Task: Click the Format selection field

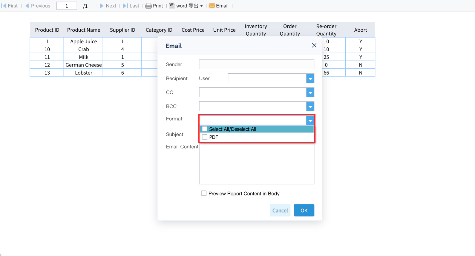Action: click(253, 120)
